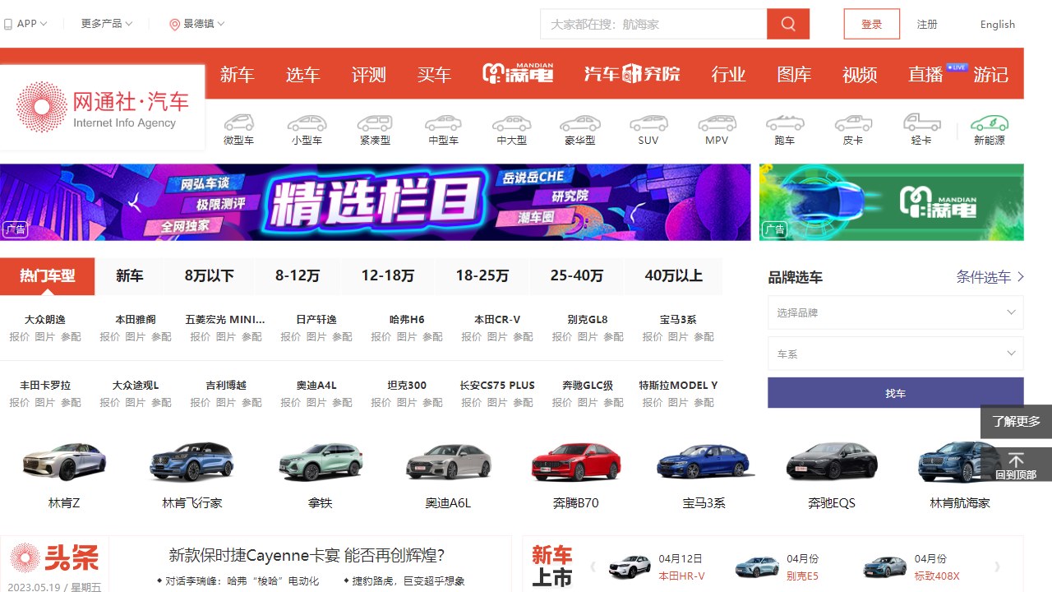Click the 头条 headline logo
Viewport: 1052px width, 592px height.
coord(54,558)
